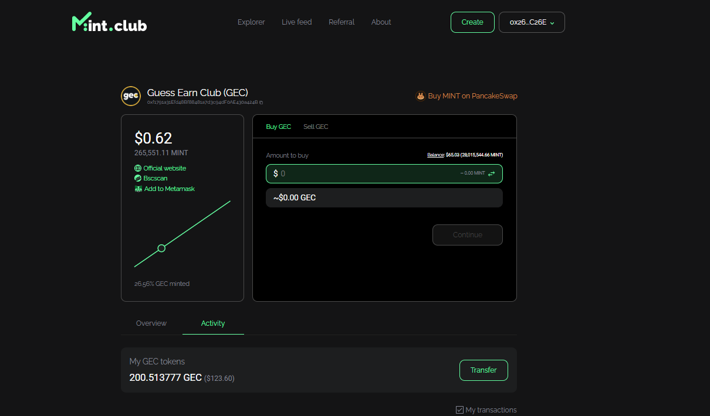Select the Activity tab
This screenshot has width=710, height=416.
tap(213, 323)
